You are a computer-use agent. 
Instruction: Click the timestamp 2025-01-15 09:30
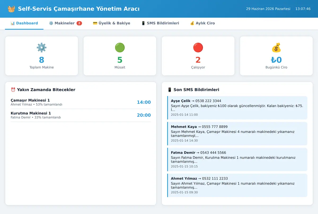tap(184, 192)
